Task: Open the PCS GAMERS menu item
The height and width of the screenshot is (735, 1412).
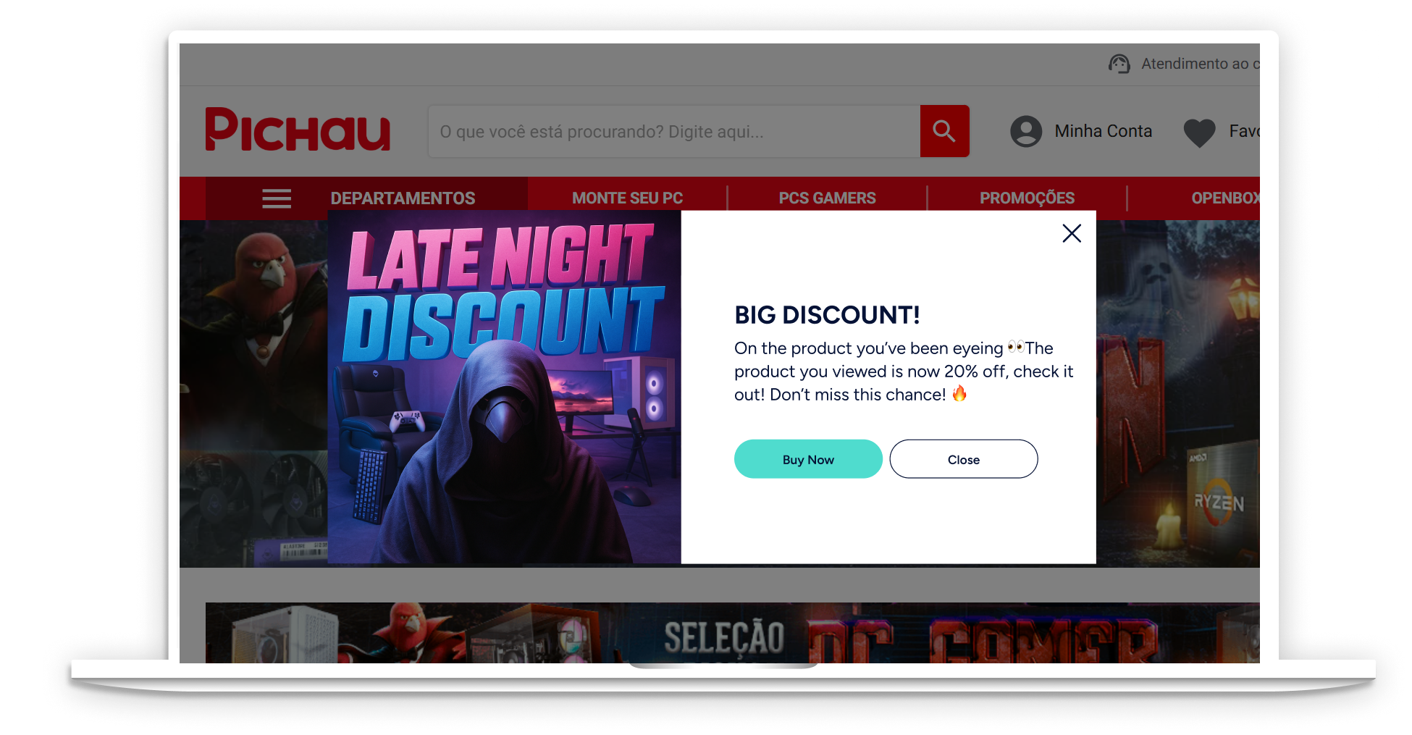Action: tap(827, 198)
